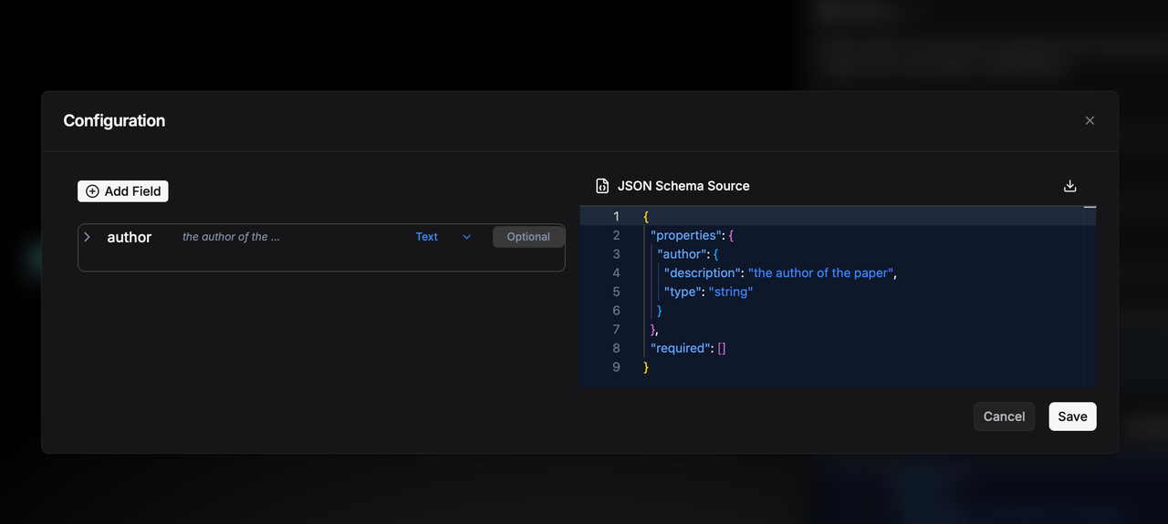Viewport: 1168px width, 524px height.
Task: Expand the author field row
Action: [88, 237]
